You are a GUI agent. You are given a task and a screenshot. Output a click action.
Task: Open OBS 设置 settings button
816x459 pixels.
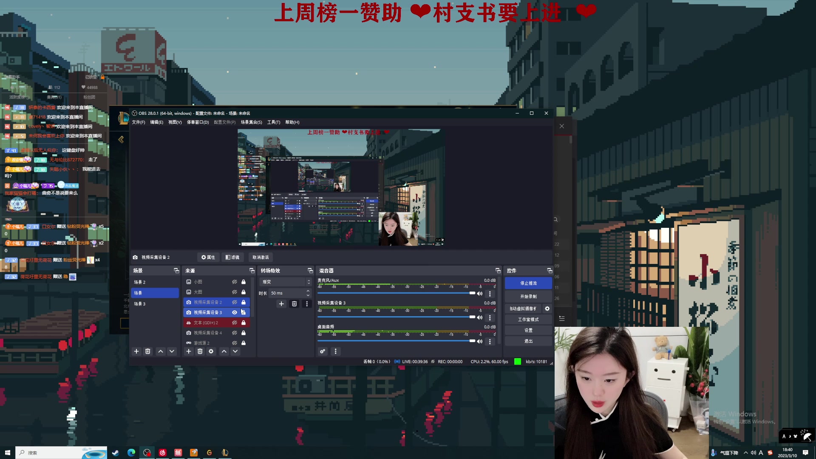coord(528,331)
